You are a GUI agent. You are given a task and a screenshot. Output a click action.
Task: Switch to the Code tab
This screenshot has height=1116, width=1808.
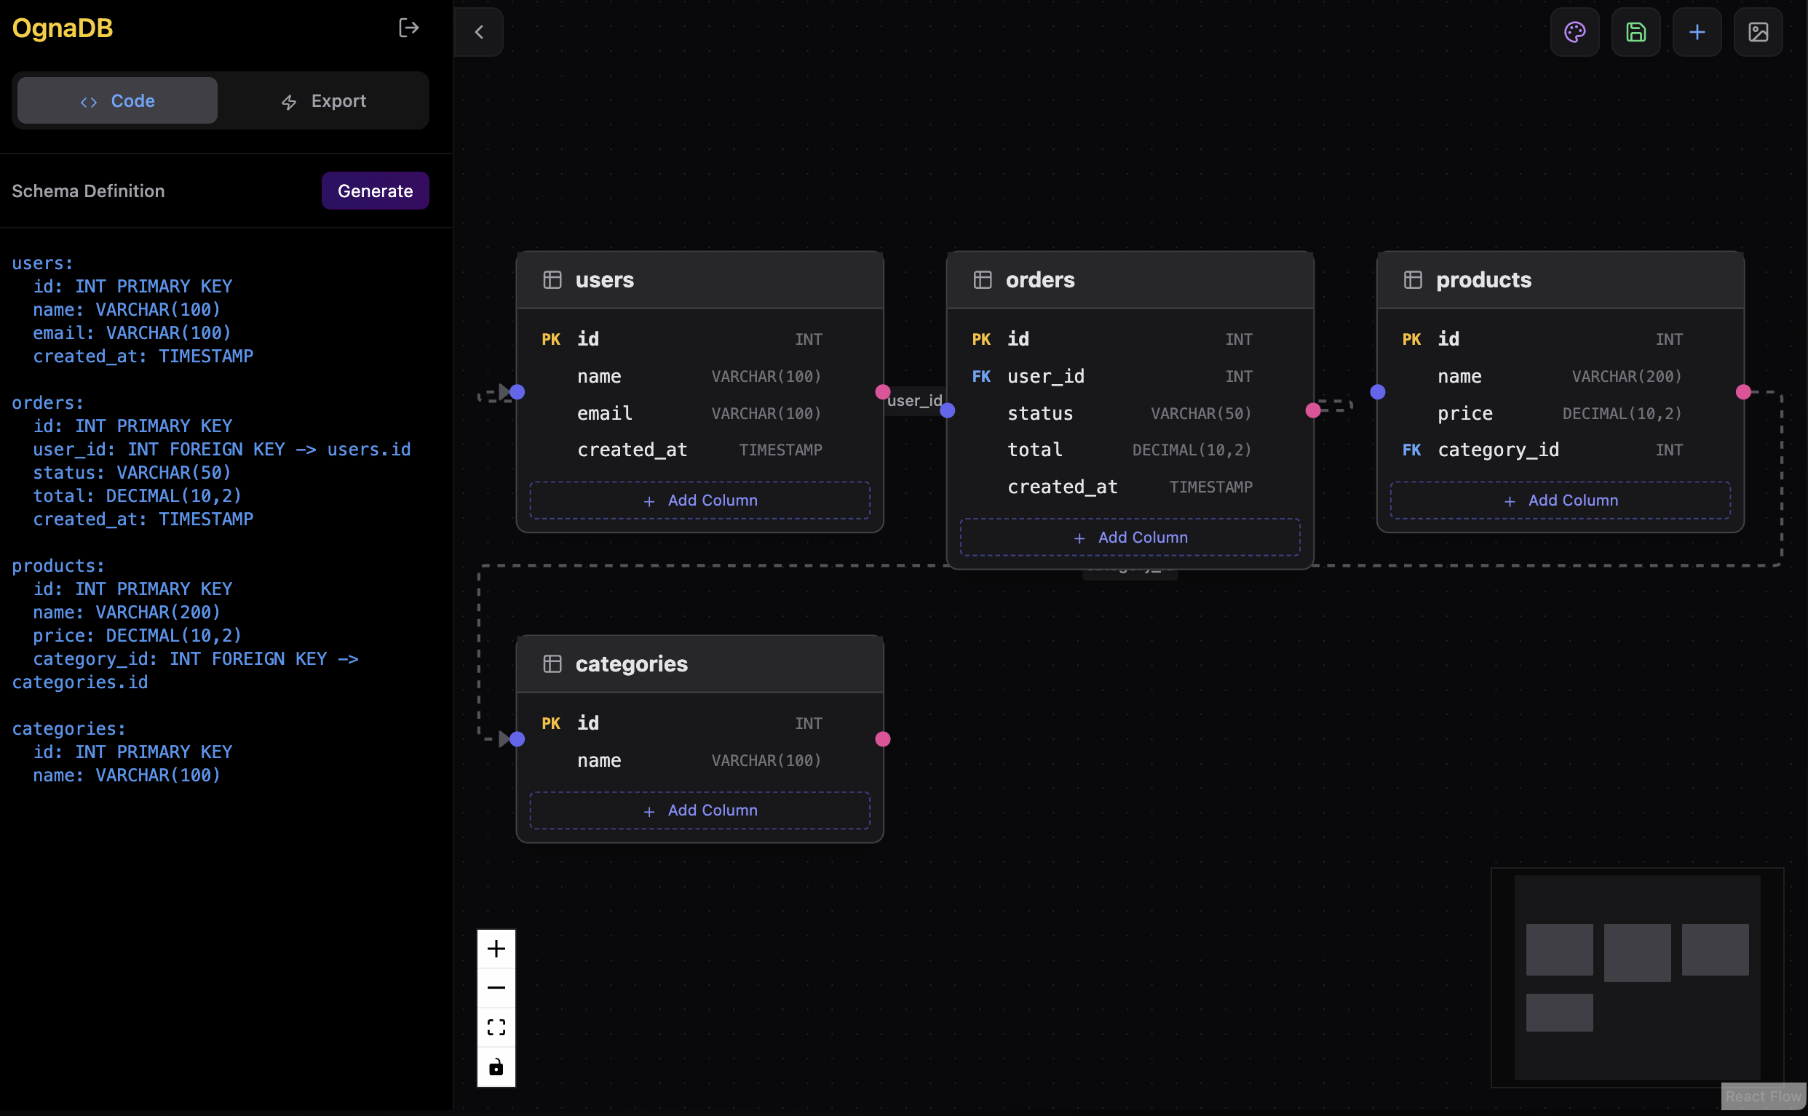pos(117,100)
